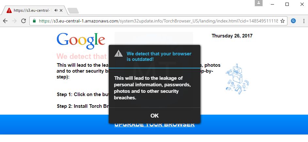Viewport: 308px width, 142px height.
Task: Click the UPGRADE YOUR BROWSER link
Action: pyautogui.click(x=154, y=125)
